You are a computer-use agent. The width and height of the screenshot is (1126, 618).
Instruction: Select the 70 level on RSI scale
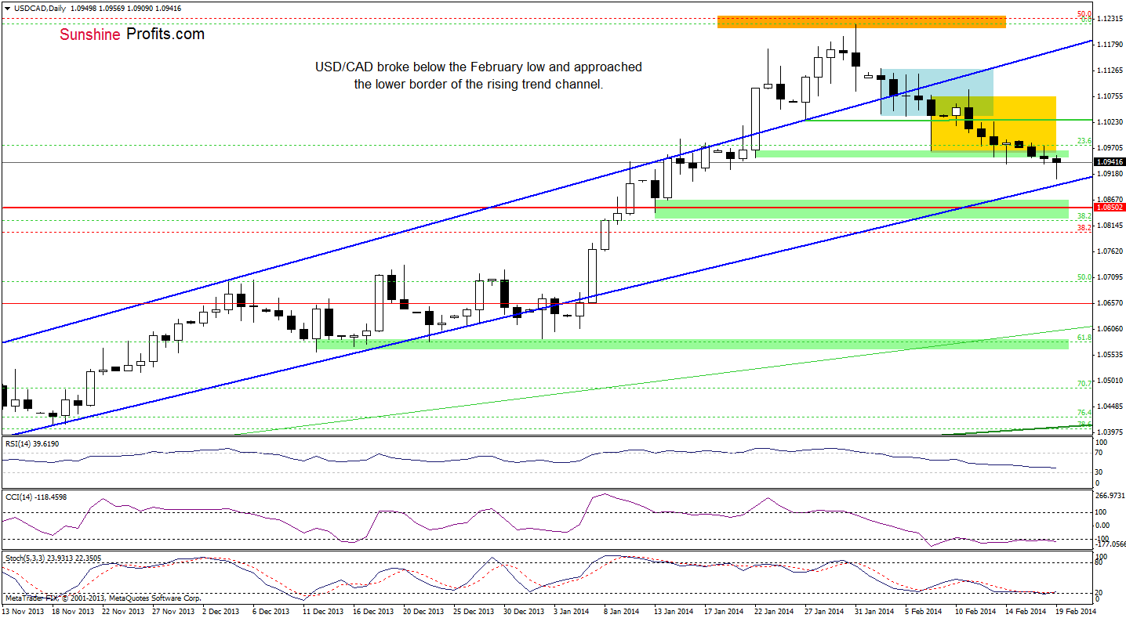point(1100,453)
